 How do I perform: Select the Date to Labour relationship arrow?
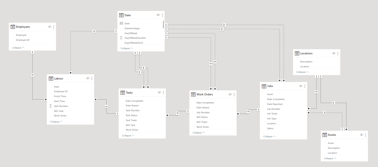[x=94, y=31]
